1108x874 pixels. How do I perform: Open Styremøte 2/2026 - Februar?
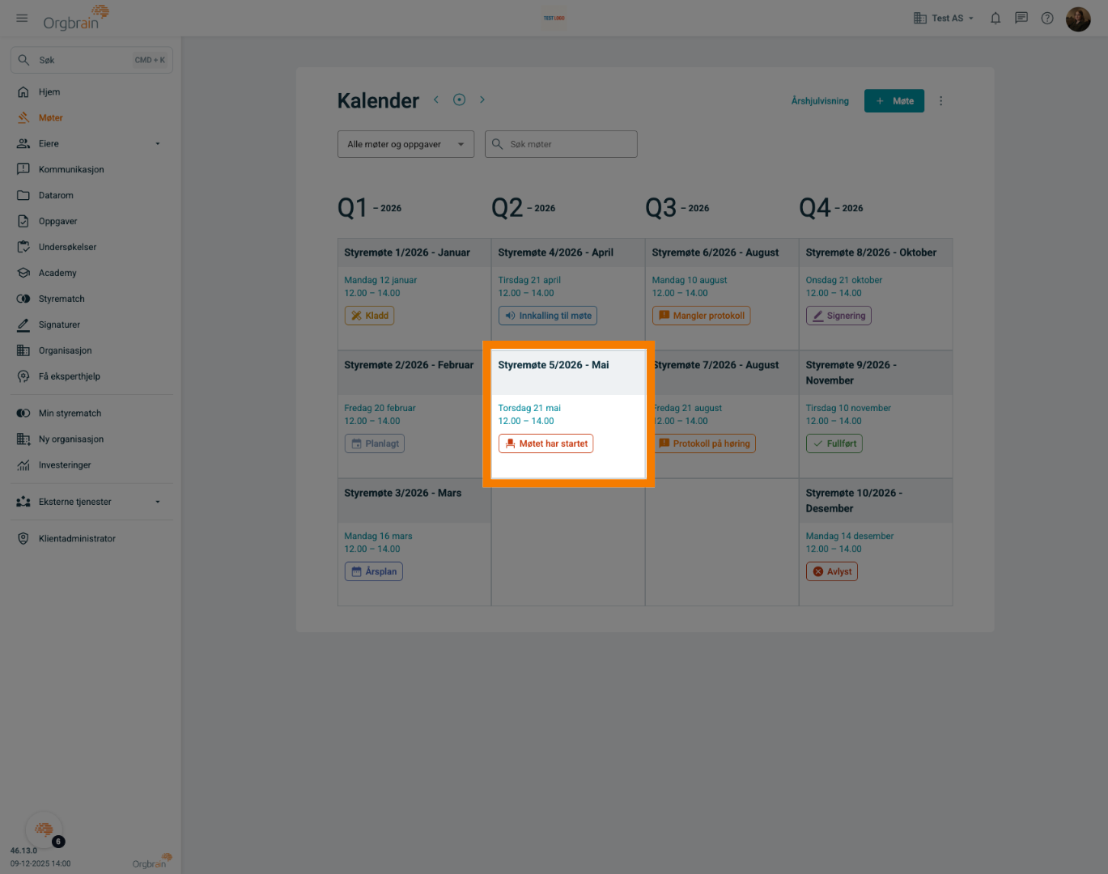pyautogui.click(x=409, y=365)
